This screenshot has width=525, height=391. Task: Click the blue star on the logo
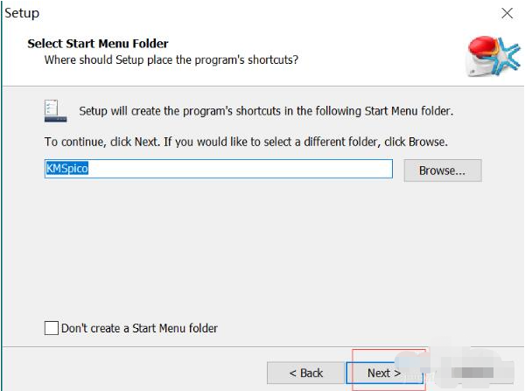[x=507, y=53]
